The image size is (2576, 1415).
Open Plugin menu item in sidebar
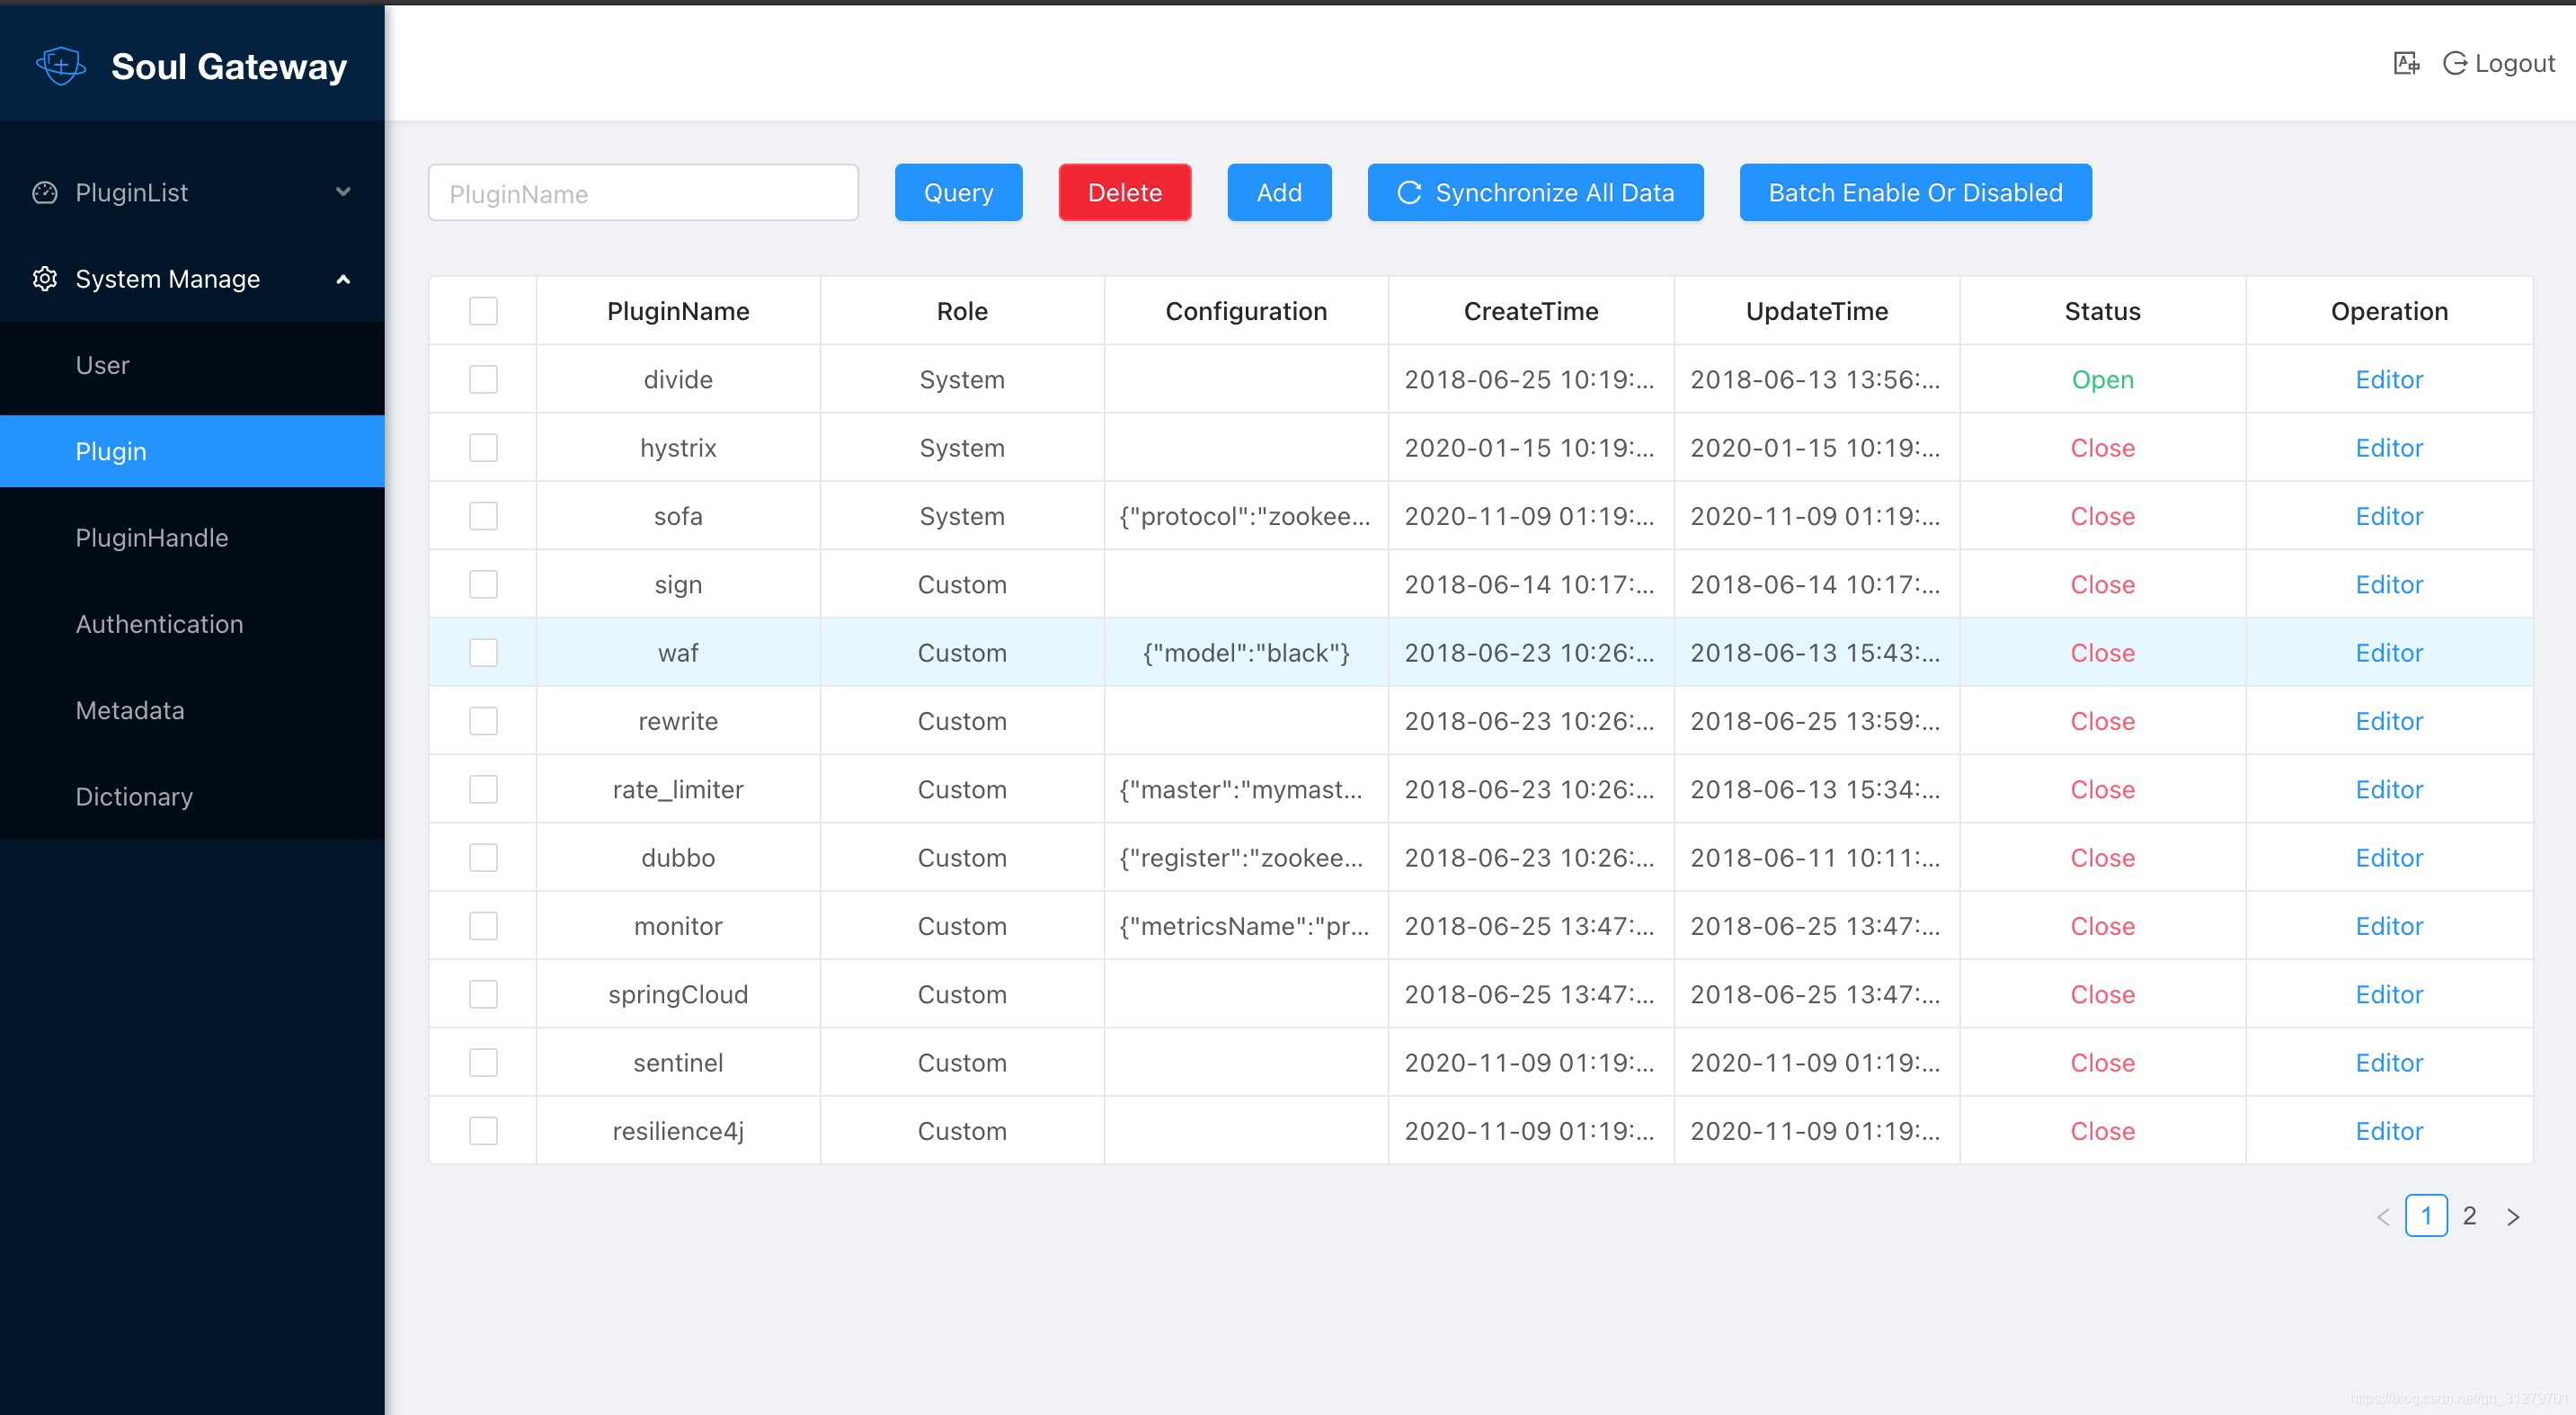[191, 449]
